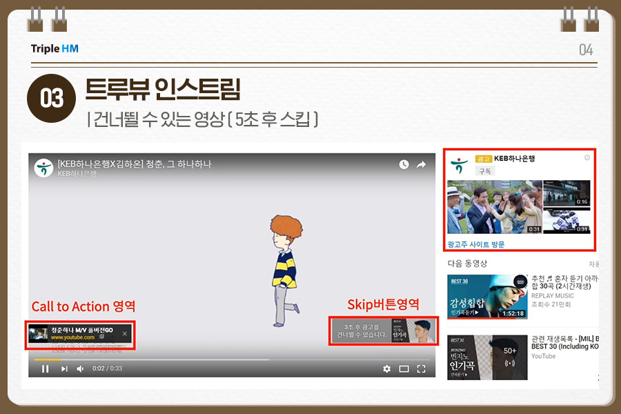
Task: Switch the player to theater mode
Action: click(x=404, y=369)
